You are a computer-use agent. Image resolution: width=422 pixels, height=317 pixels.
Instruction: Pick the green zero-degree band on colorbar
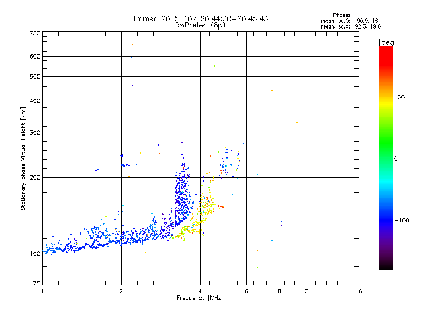(386, 158)
